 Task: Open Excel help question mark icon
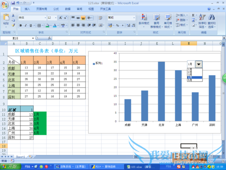[209, 9]
